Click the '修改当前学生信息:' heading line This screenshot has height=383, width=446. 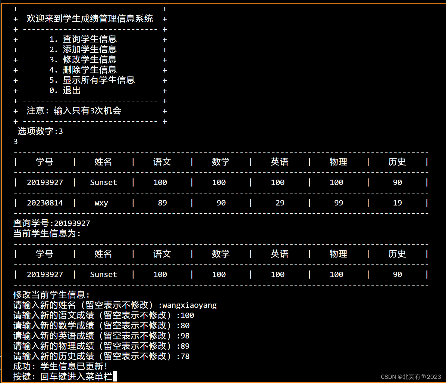tap(52, 295)
